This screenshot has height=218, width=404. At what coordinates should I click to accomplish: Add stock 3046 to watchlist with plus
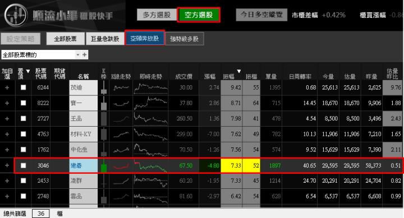[7, 165]
